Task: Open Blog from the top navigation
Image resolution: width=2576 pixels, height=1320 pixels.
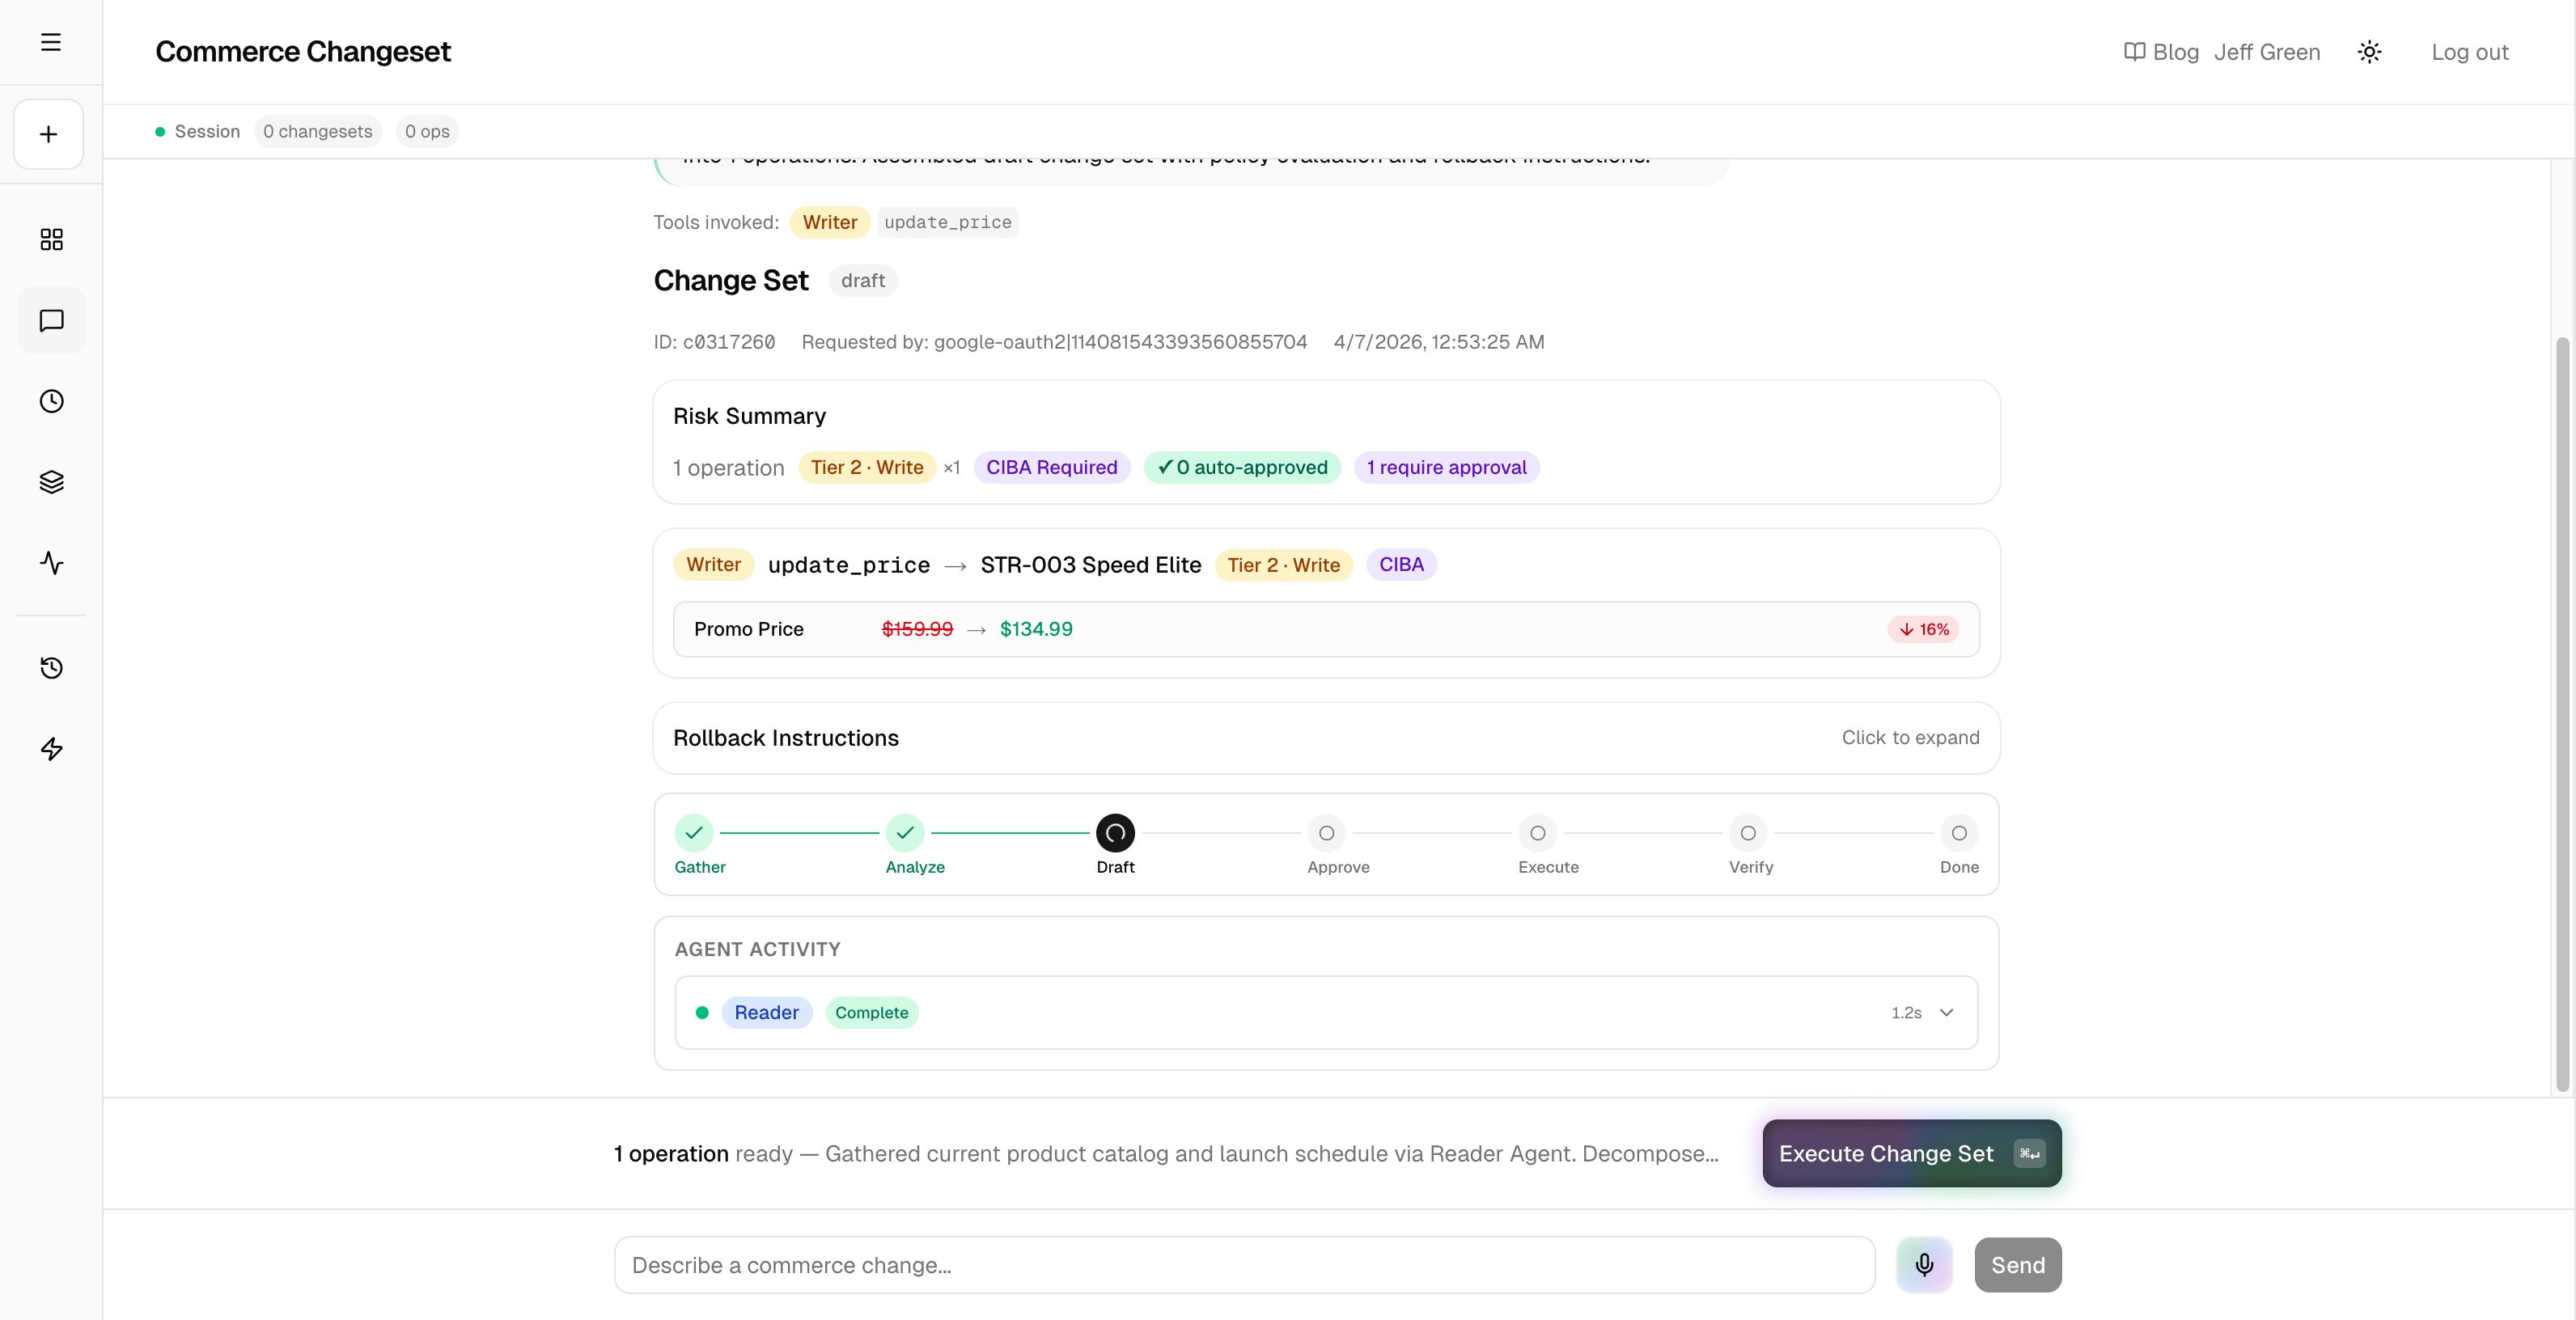Action: pos(2160,51)
